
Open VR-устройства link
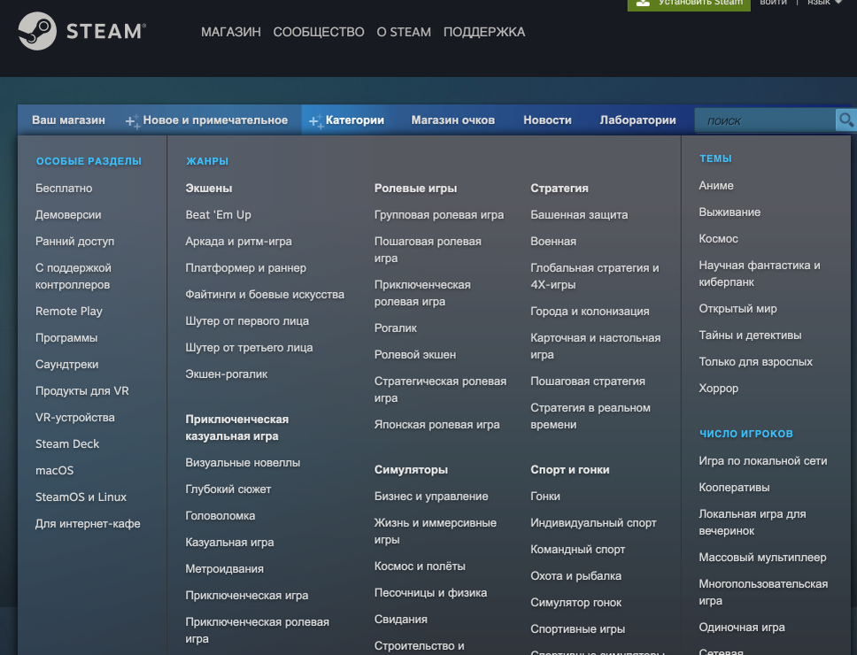(x=75, y=418)
